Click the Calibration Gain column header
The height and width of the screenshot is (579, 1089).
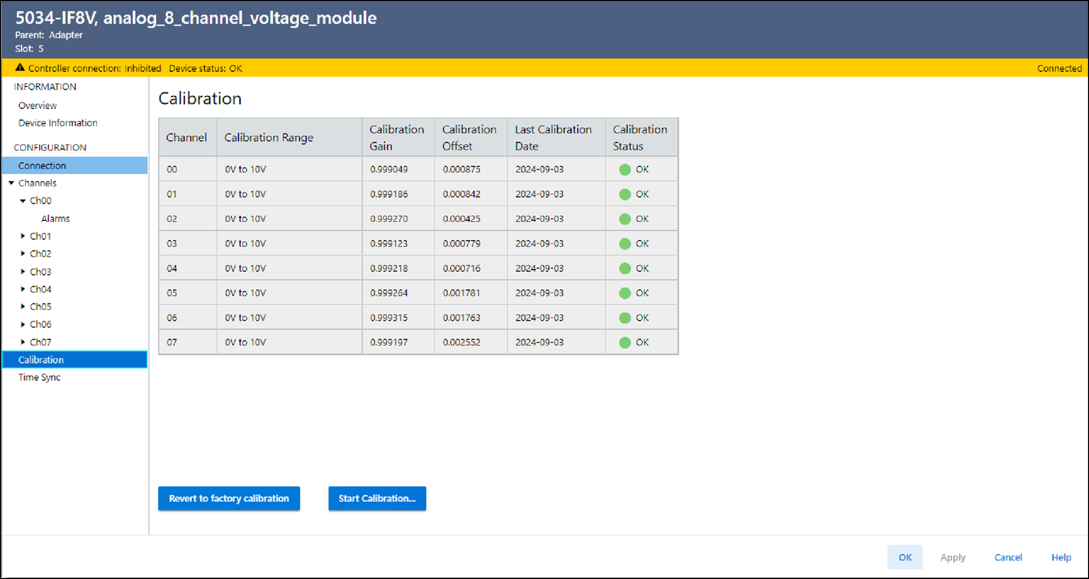point(397,137)
